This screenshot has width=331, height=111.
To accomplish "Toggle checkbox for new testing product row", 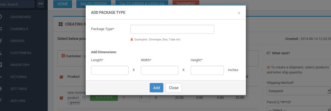I will point(61,98).
